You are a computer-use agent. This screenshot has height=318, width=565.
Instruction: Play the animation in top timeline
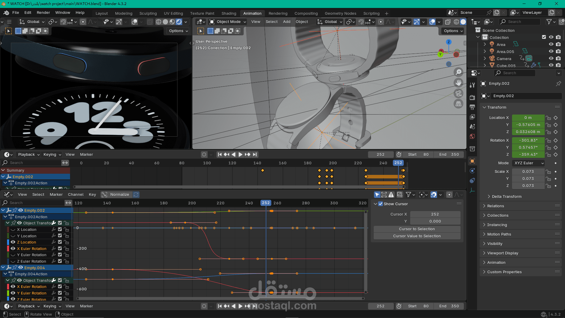tap(240, 155)
